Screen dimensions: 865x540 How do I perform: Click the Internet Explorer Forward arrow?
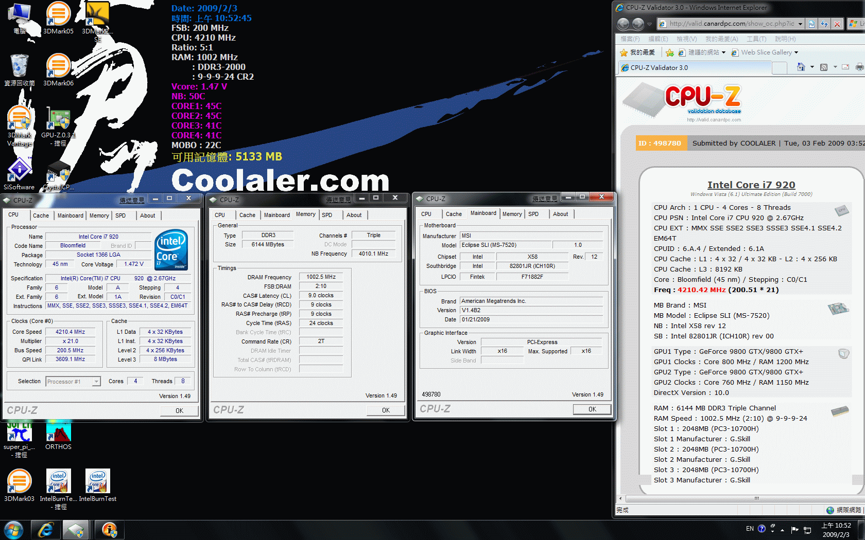[x=638, y=24]
